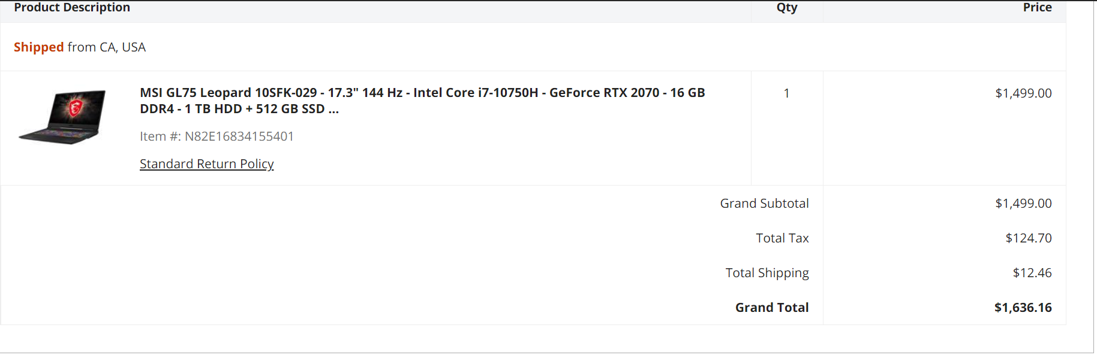Click the $12.46 shipping amount
The width and height of the screenshot is (1097, 361).
click(x=1032, y=273)
